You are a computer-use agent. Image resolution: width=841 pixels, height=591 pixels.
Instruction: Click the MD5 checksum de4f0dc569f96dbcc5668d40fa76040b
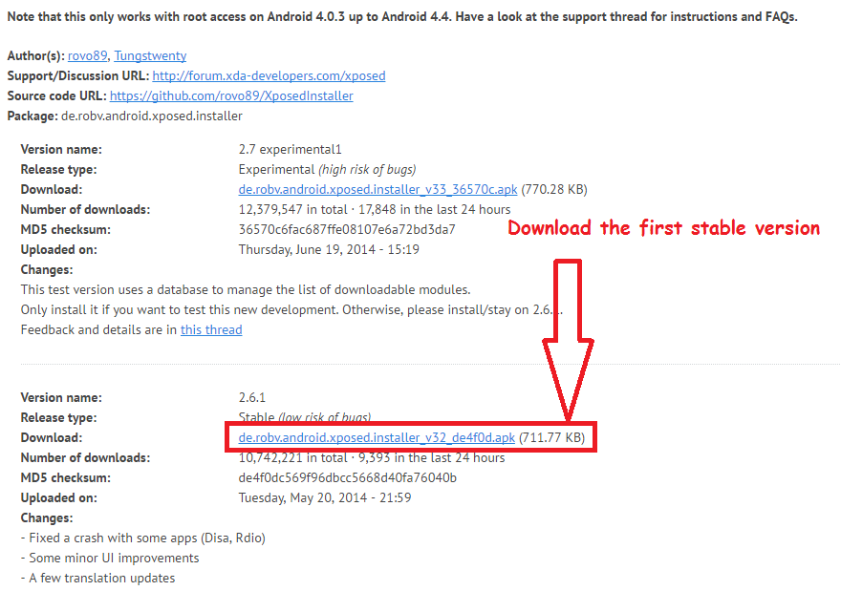[x=348, y=477]
